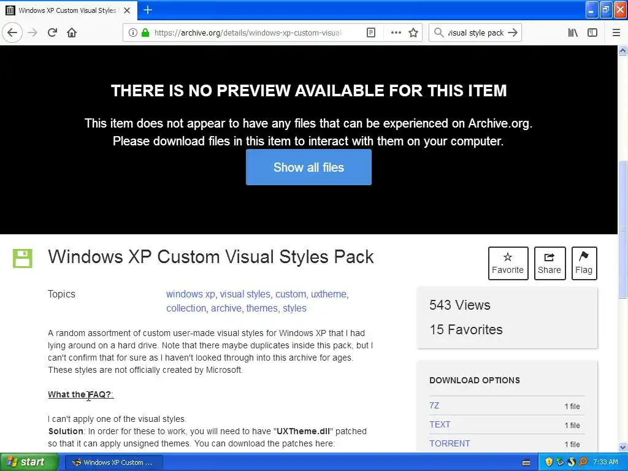Open the Firefox hamburger menu
This screenshot has height=471, width=628.
coord(616,33)
